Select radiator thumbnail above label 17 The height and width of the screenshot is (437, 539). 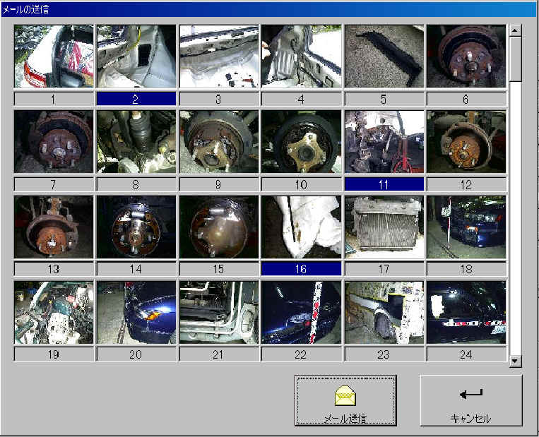pos(384,227)
